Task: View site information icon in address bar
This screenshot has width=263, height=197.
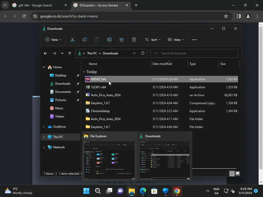Action: point(35,16)
